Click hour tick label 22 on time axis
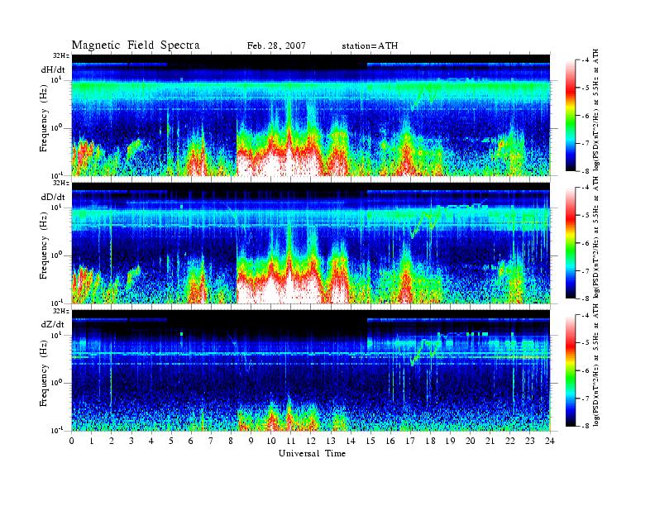This screenshot has height=506, width=655. [510, 442]
